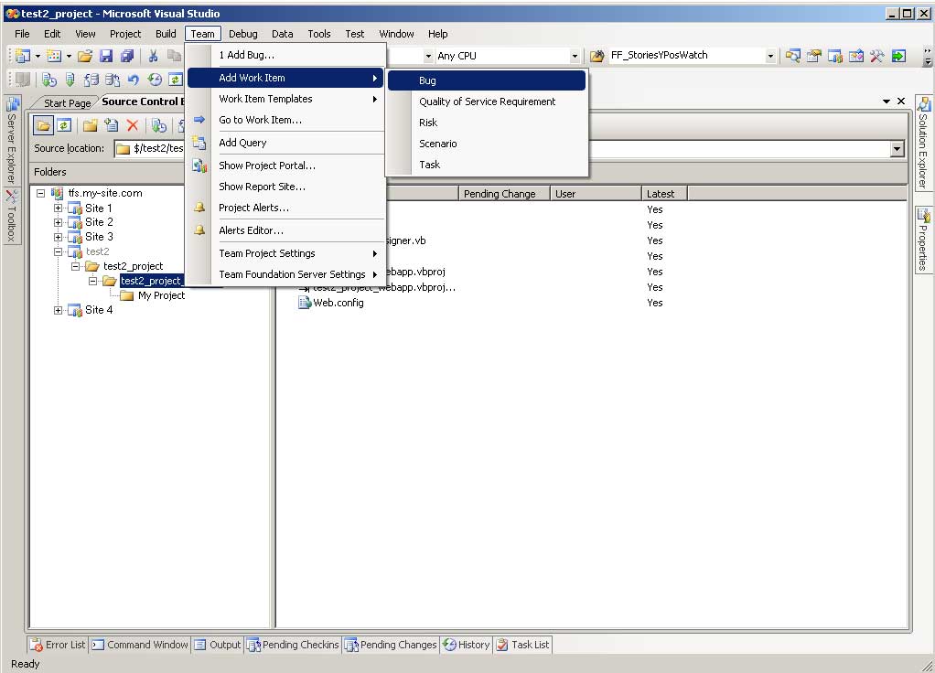Click the Save All icon
The width and height of the screenshot is (935, 673).
tap(127, 56)
